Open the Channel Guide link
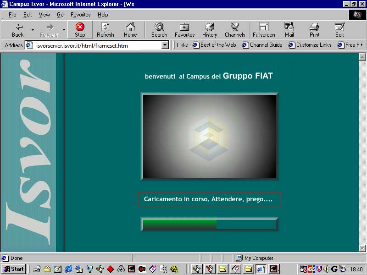This screenshot has height=275, width=367. pyautogui.click(x=262, y=45)
